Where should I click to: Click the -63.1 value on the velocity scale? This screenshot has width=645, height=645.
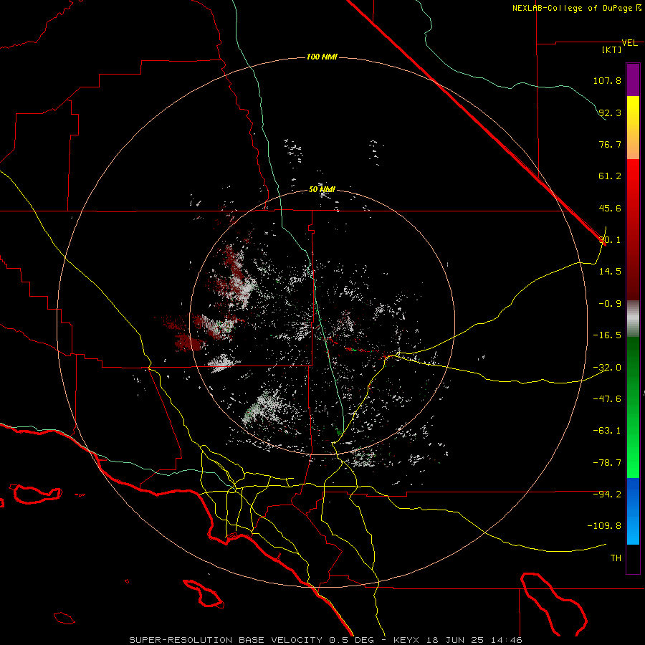607,431
